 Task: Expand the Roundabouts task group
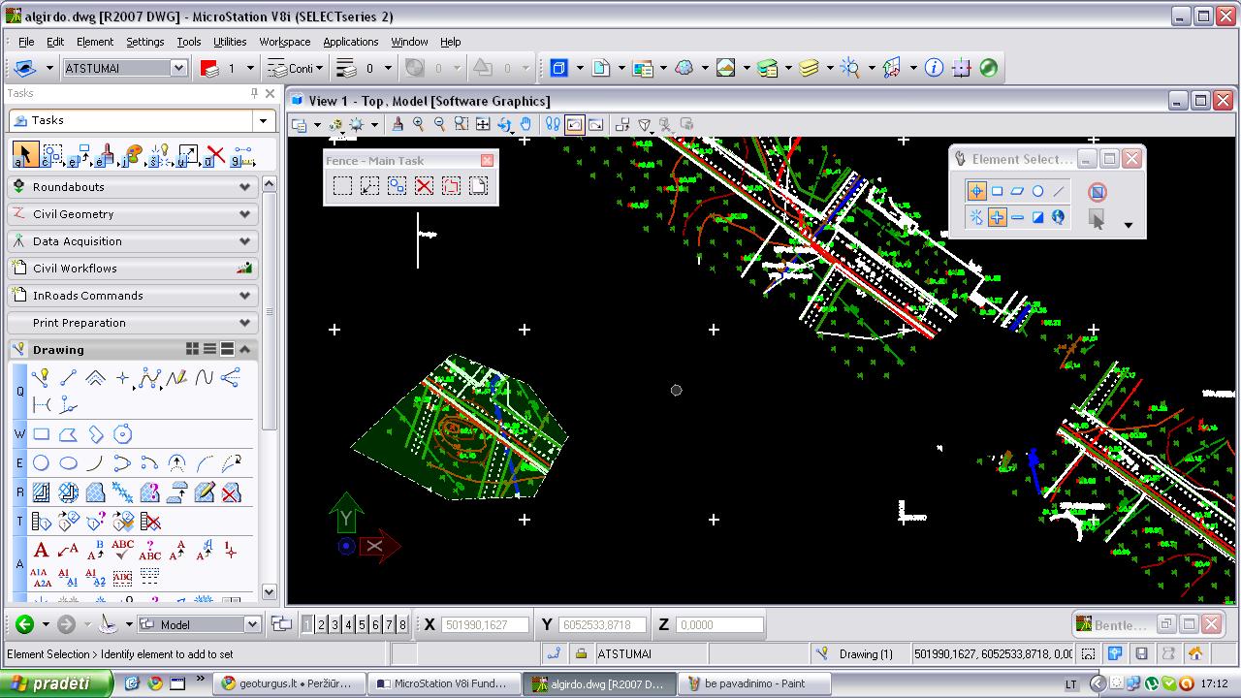pos(132,187)
